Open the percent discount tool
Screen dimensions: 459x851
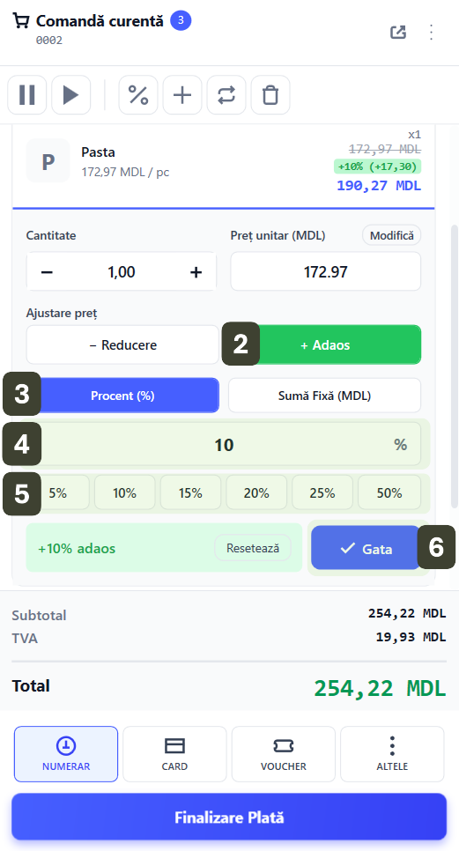138,95
